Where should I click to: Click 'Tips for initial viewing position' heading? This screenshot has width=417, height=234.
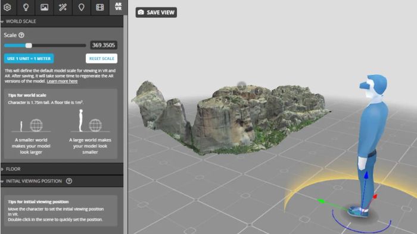[x=38, y=202]
